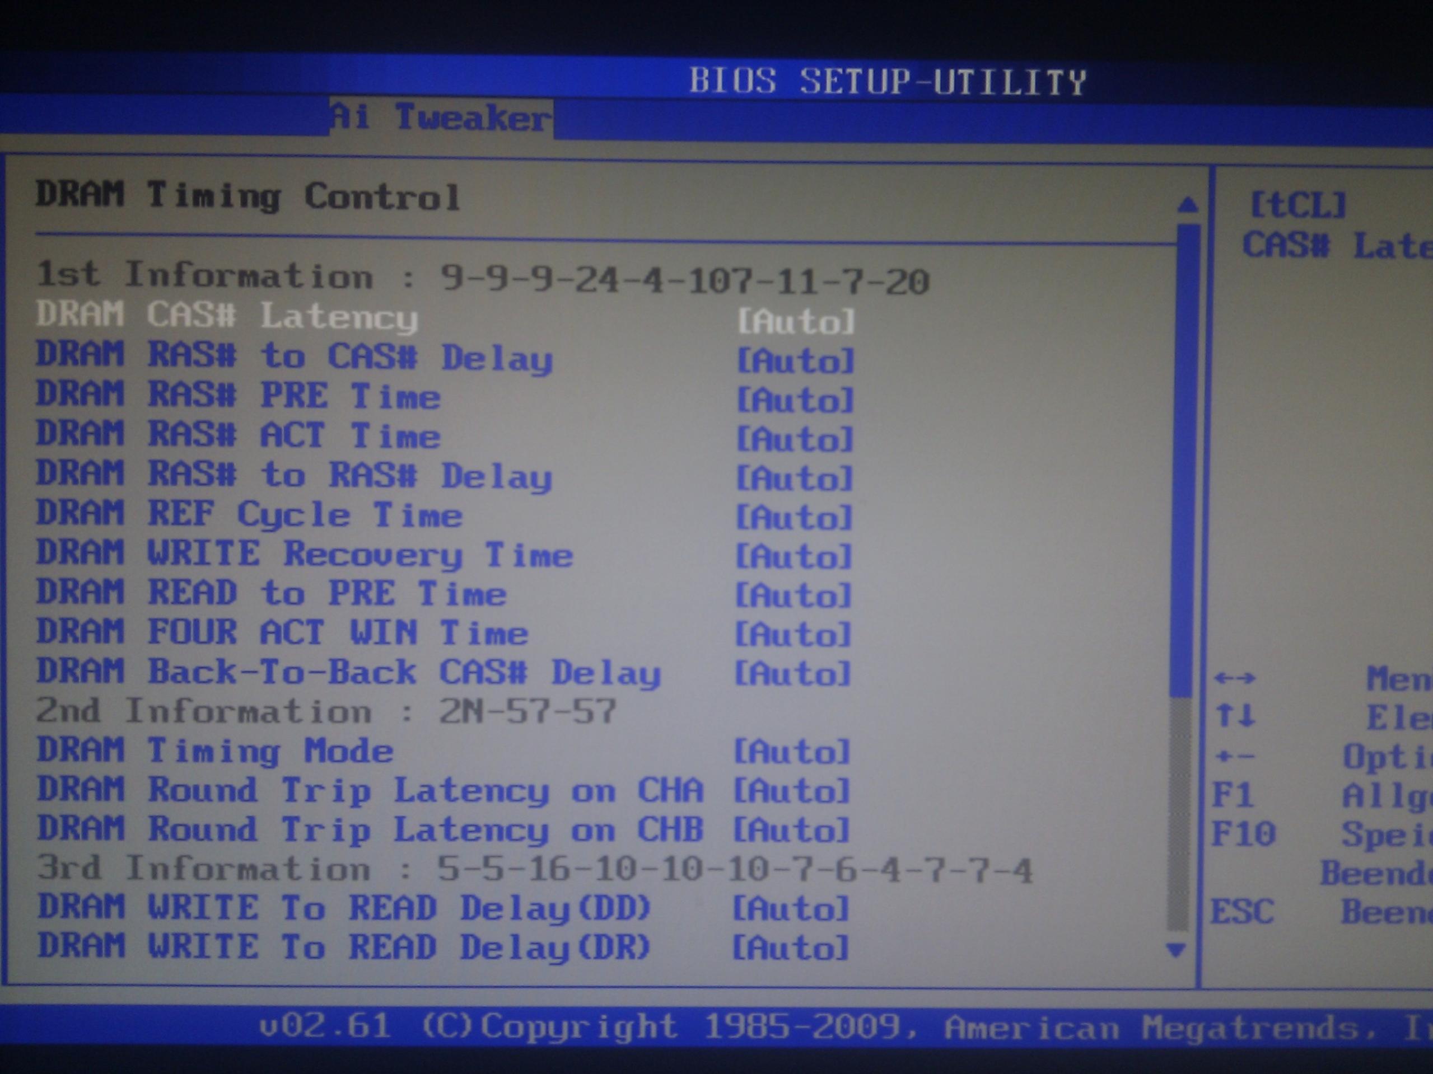Select DRAM RAS# PRE Time setting

(239, 396)
